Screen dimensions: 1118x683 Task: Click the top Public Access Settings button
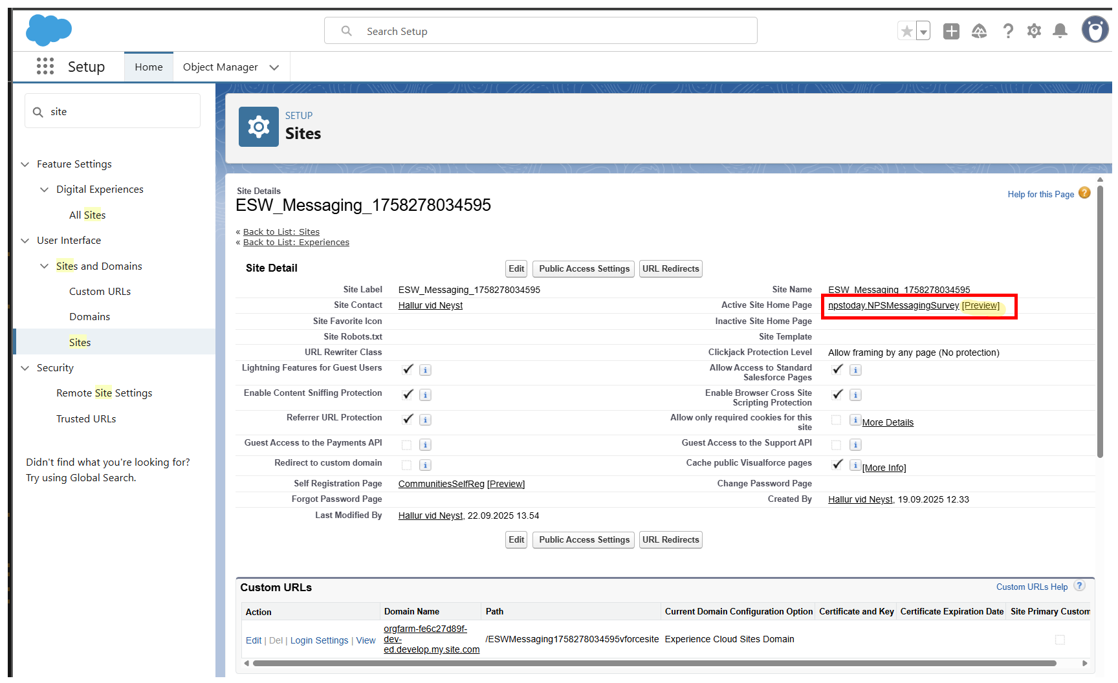584,269
